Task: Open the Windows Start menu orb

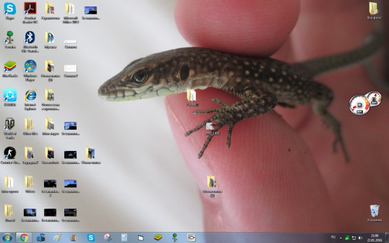Action: coord(7,238)
